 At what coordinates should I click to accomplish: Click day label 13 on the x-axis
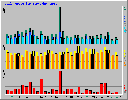tap(52, 97)
